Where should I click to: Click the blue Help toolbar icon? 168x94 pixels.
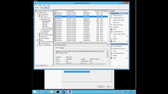(46, 8)
